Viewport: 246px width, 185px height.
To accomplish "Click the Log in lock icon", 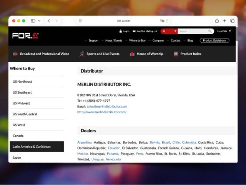I will click(x=120, y=31).
